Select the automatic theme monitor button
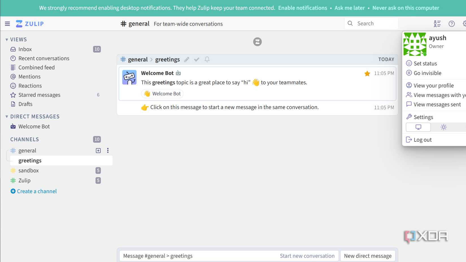466x262 pixels. 418,127
